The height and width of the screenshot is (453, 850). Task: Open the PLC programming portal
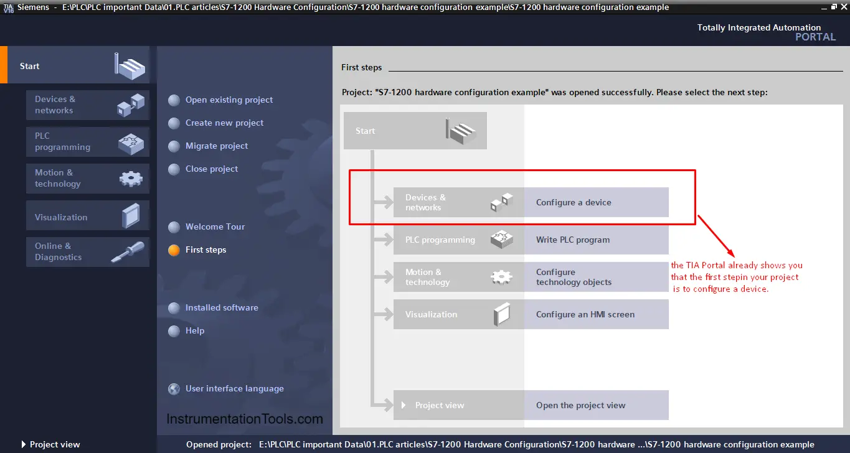pos(88,142)
